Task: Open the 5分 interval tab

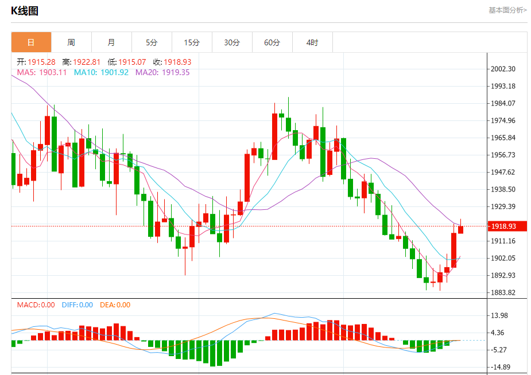Action: tap(152, 42)
